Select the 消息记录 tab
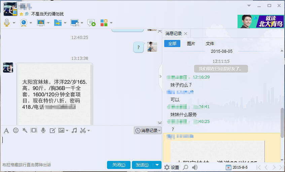The image size is (285, 172). [x=174, y=34]
